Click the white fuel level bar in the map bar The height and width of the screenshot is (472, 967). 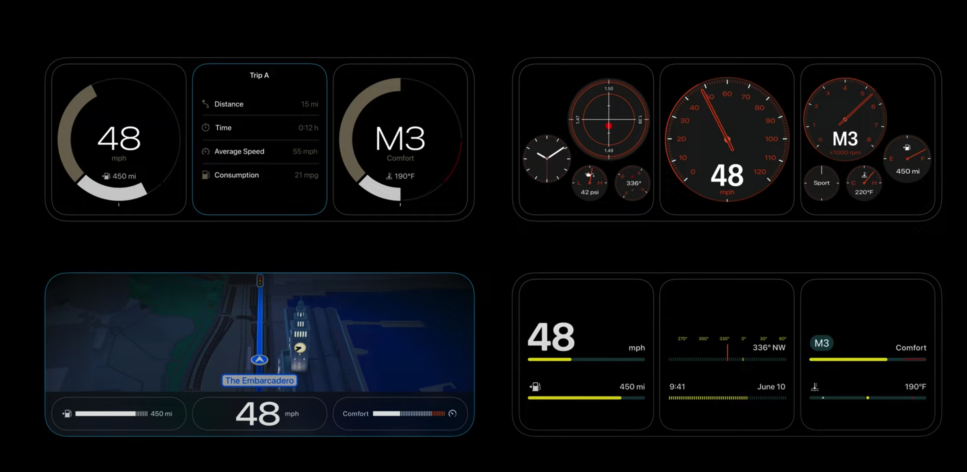point(106,414)
